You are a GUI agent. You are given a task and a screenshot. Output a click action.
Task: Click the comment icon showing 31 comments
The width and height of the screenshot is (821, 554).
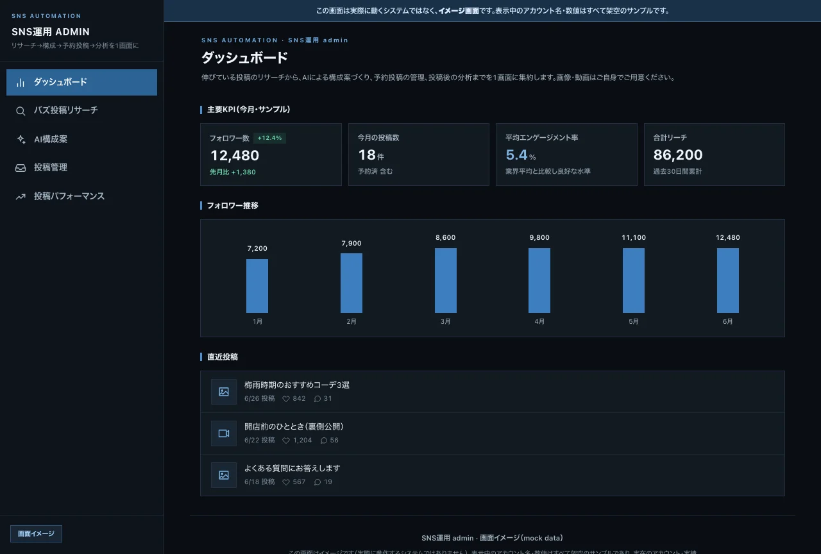tap(317, 399)
